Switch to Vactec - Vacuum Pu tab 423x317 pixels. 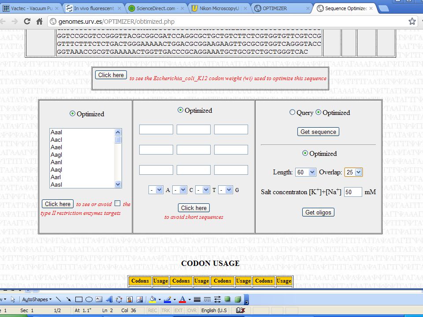(x=31, y=8)
